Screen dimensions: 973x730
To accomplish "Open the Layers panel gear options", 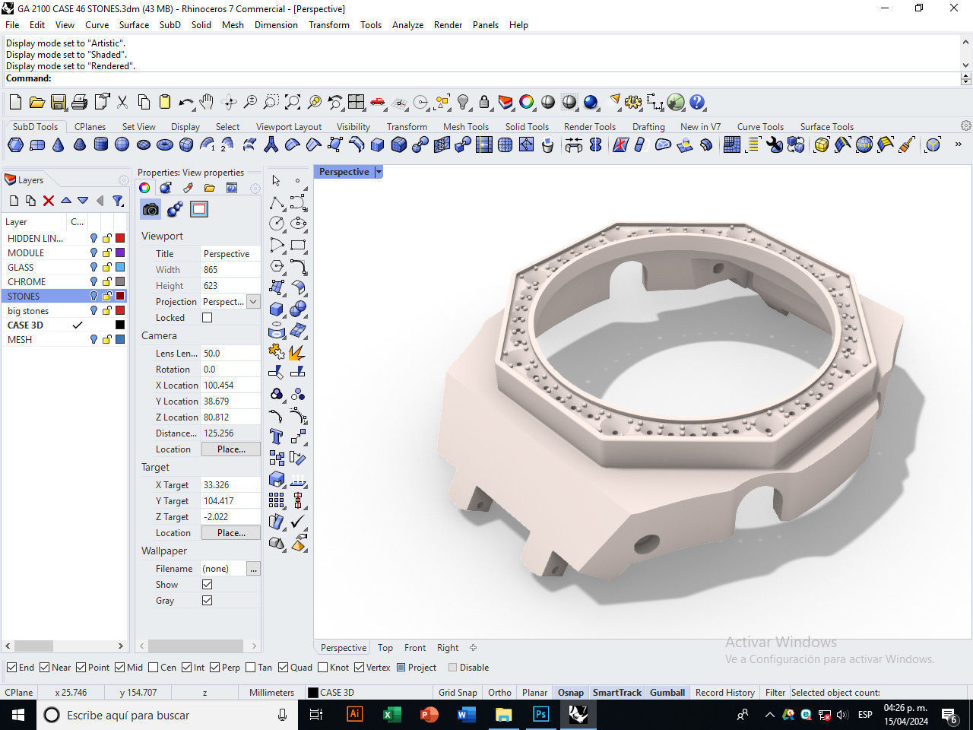I will coord(123,180).
